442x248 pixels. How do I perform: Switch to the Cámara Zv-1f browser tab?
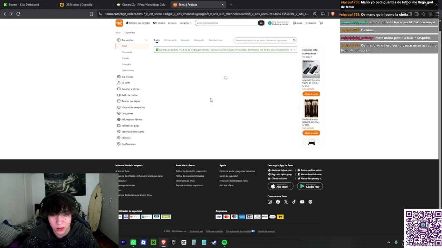point(141,5)
